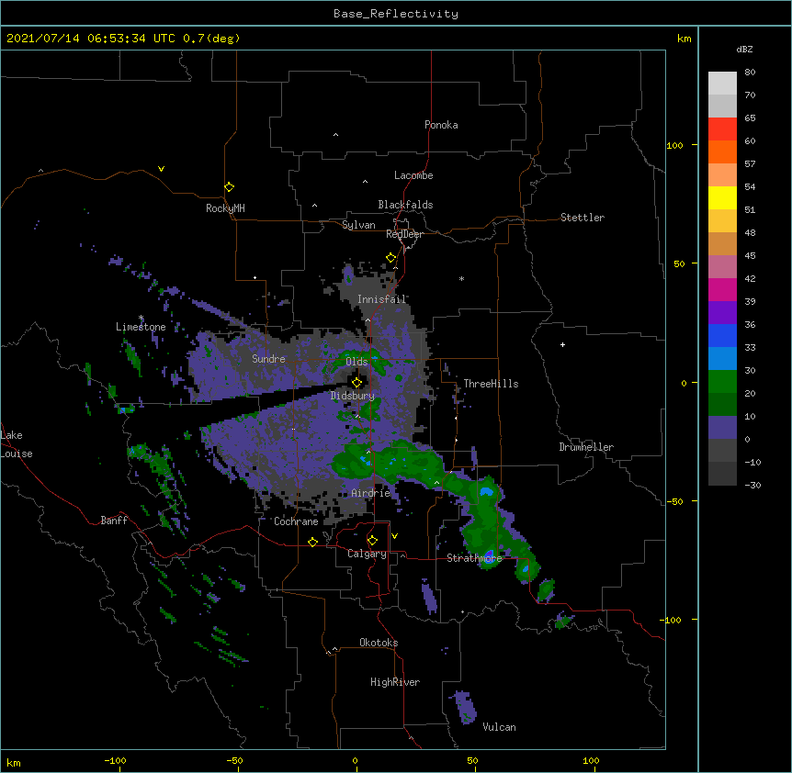Click the white plus marker west of Drumheller

[x=562, y=344]
